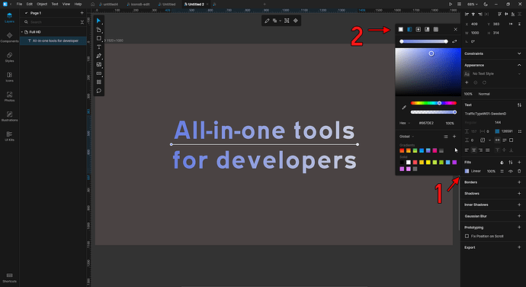Open the UI Kits panel
The image size is (526, 287).
[x=9, y=136]
